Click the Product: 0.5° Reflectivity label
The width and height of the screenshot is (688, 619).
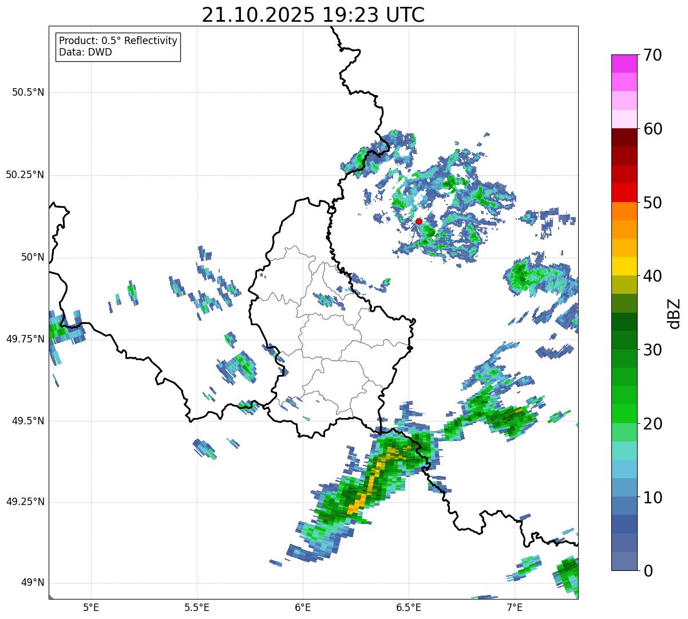pyautogui.click(x=118, y=41)
